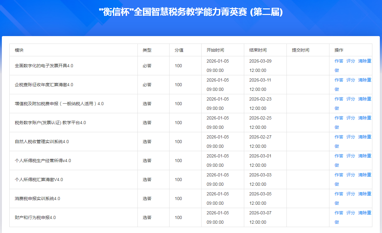Open 评分 for 个人所得税生产经营所得v4.0
Image resolution: width=382 pixels, height=233 pixels.
(x=351, y=156)
